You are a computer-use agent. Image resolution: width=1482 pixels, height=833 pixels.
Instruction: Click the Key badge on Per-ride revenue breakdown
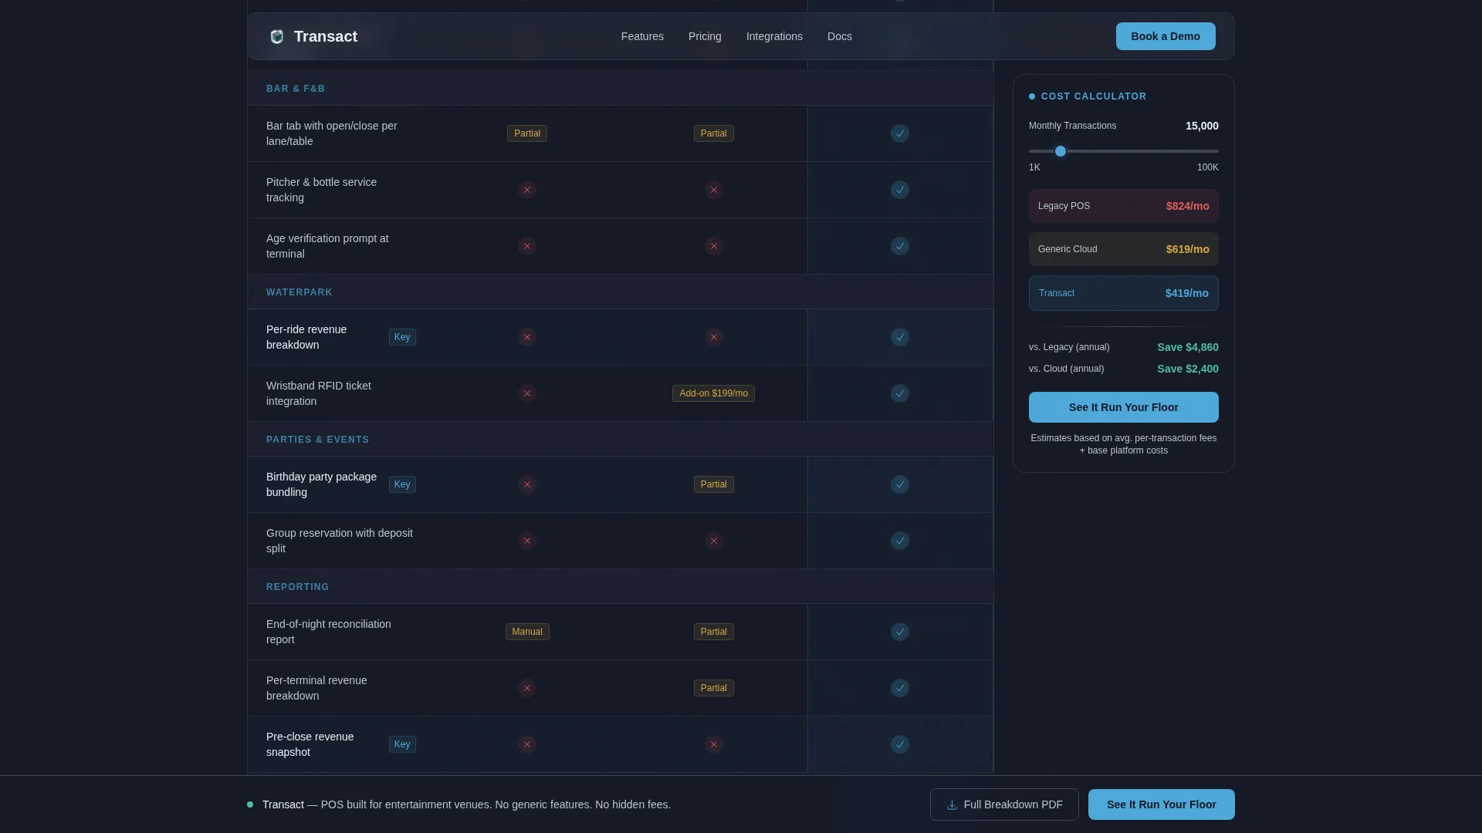tap(402, 337)
